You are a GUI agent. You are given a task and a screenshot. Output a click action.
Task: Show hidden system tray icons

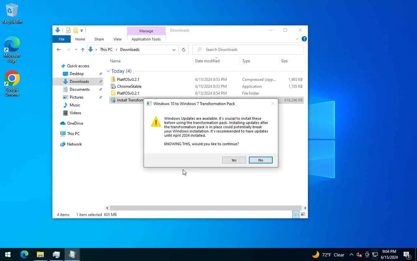(x=351, y=255)
